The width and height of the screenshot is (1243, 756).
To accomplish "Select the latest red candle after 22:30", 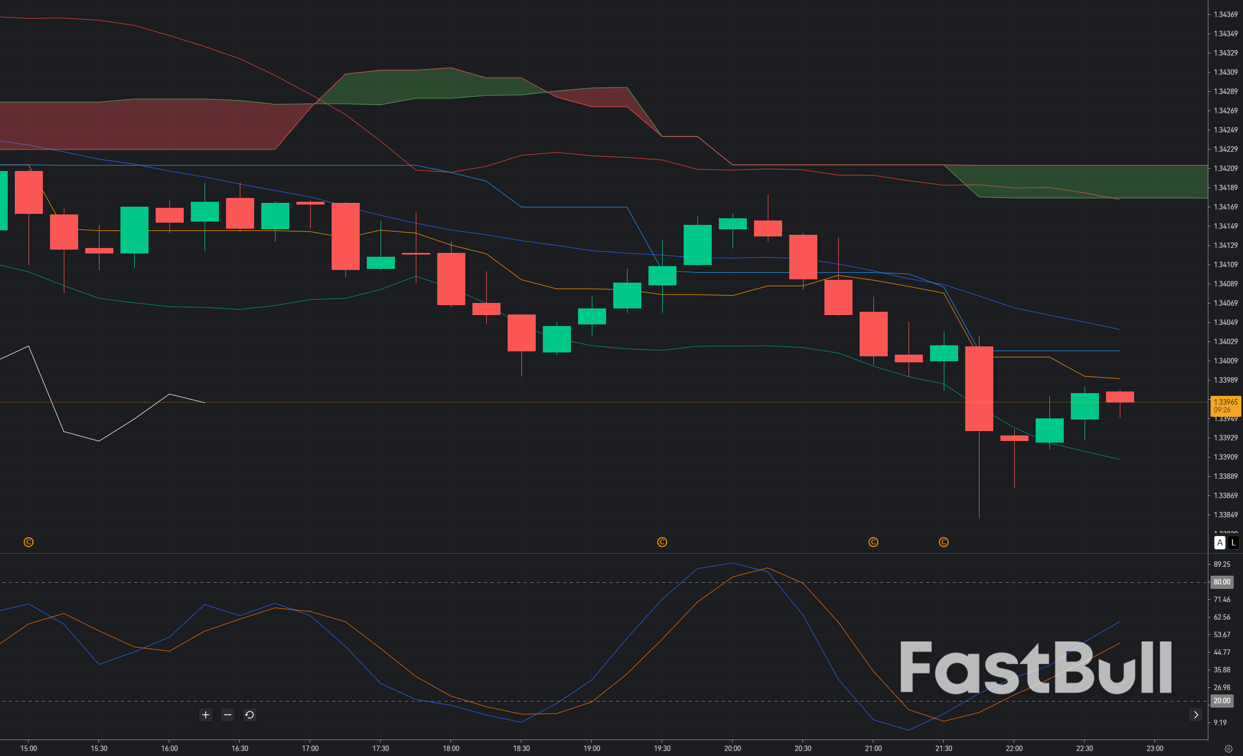I will (x=1120, y=397).
